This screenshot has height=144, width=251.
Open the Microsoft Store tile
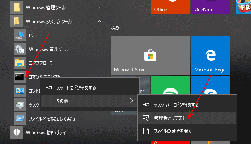point(150,55)
